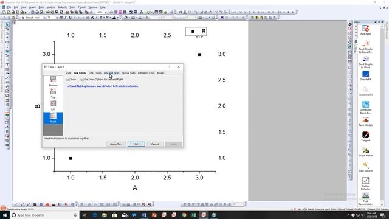Click the Y axis title B
The height and width of the screenshot is (219, 389).
37,106
